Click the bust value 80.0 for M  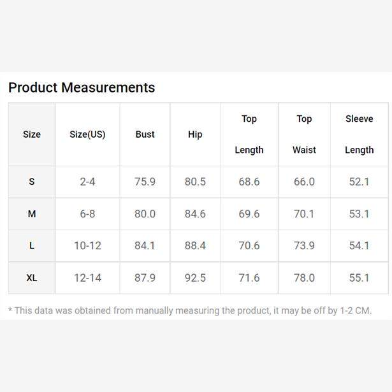click(x=145, y=214)
